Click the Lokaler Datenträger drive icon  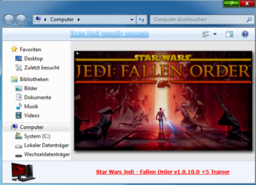(19, 146)
